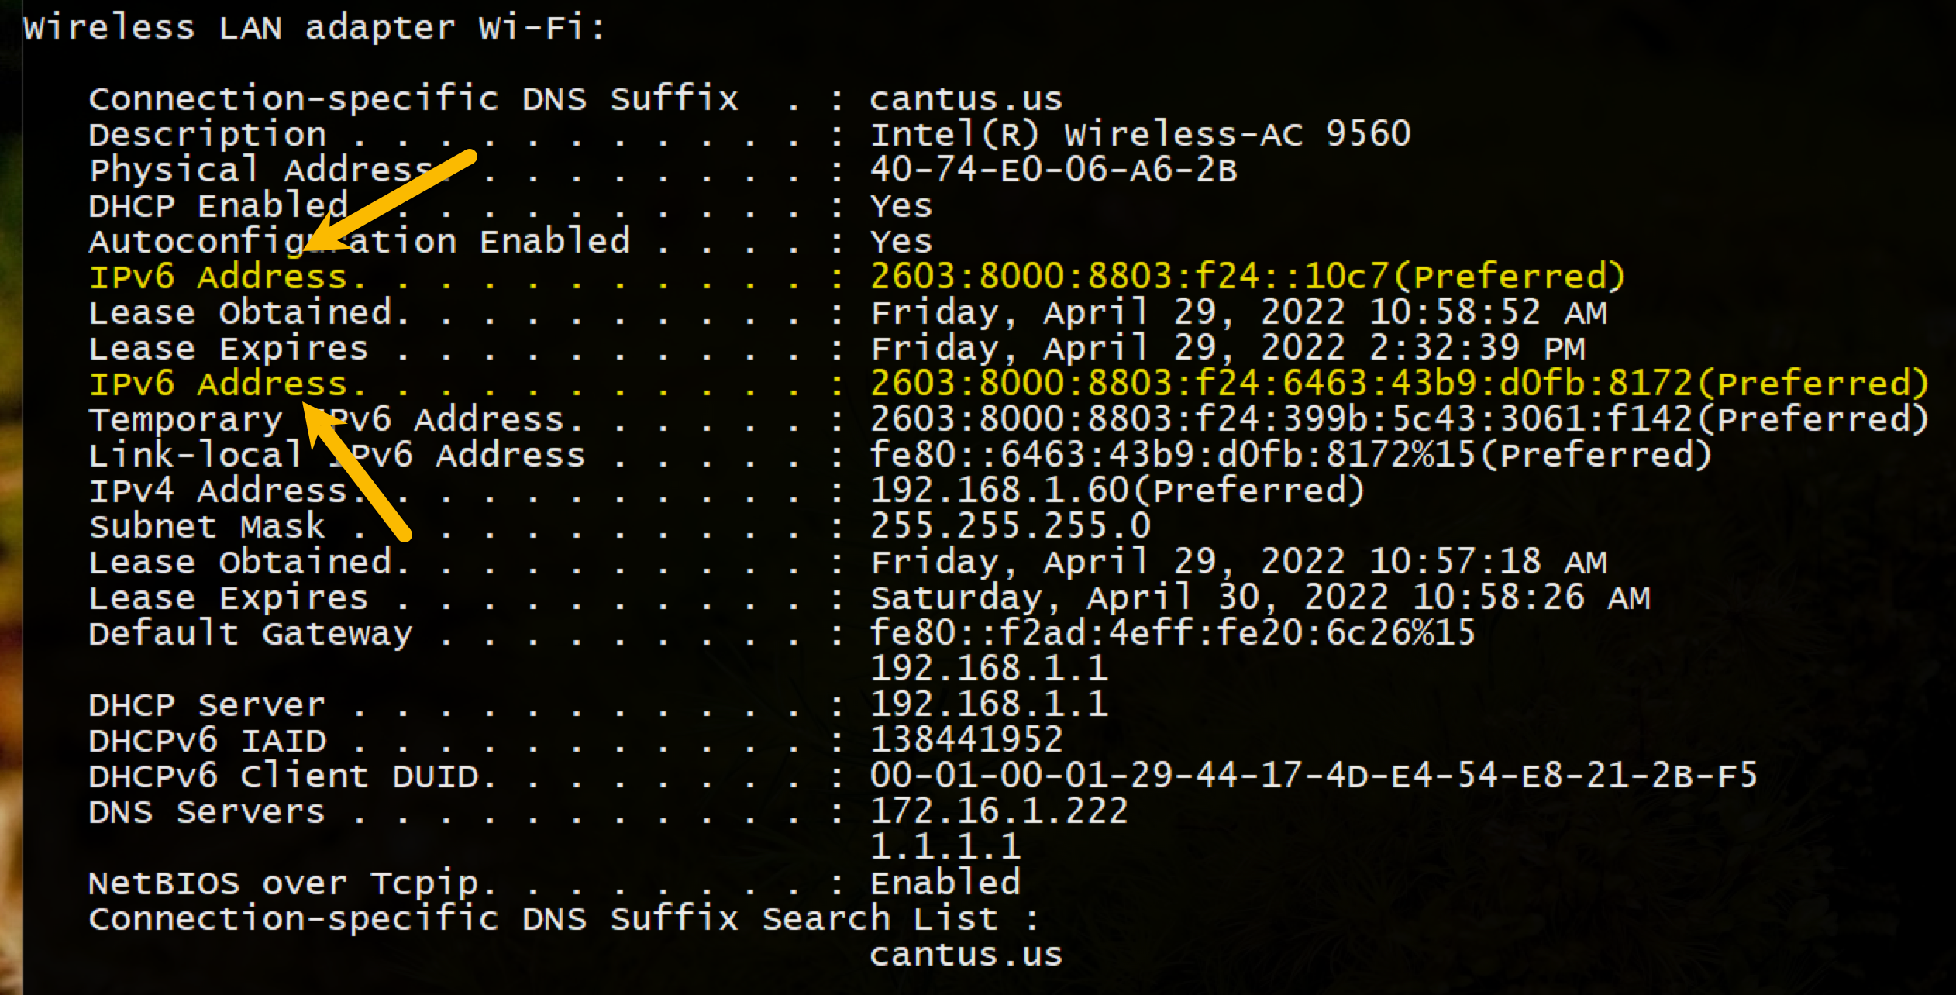
Task: Click the Autoconfiguration Enabled Yes value
Action: click(x=901, y=242)
